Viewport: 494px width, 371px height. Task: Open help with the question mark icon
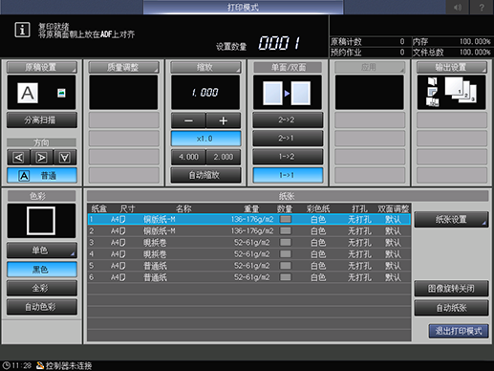(x=482, y=7)
